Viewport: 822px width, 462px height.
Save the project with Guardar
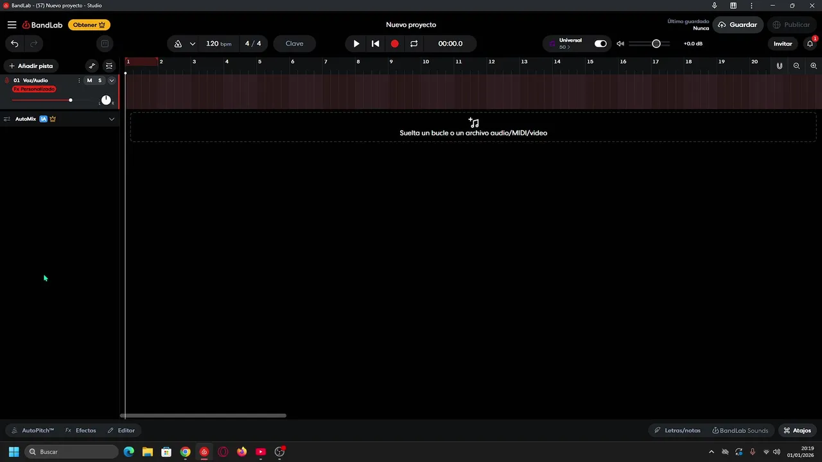coord(738,25)
